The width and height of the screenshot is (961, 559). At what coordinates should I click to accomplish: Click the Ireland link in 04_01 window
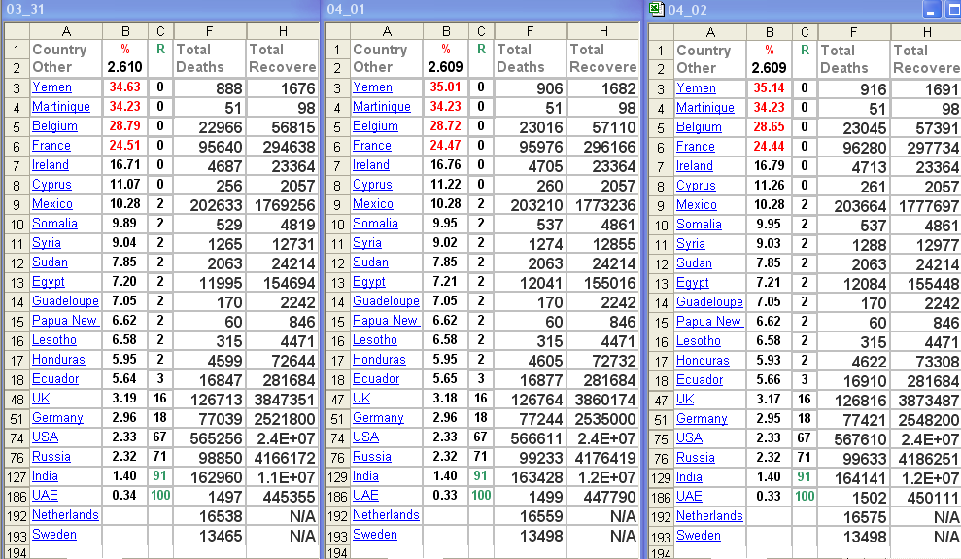(370, 165)
